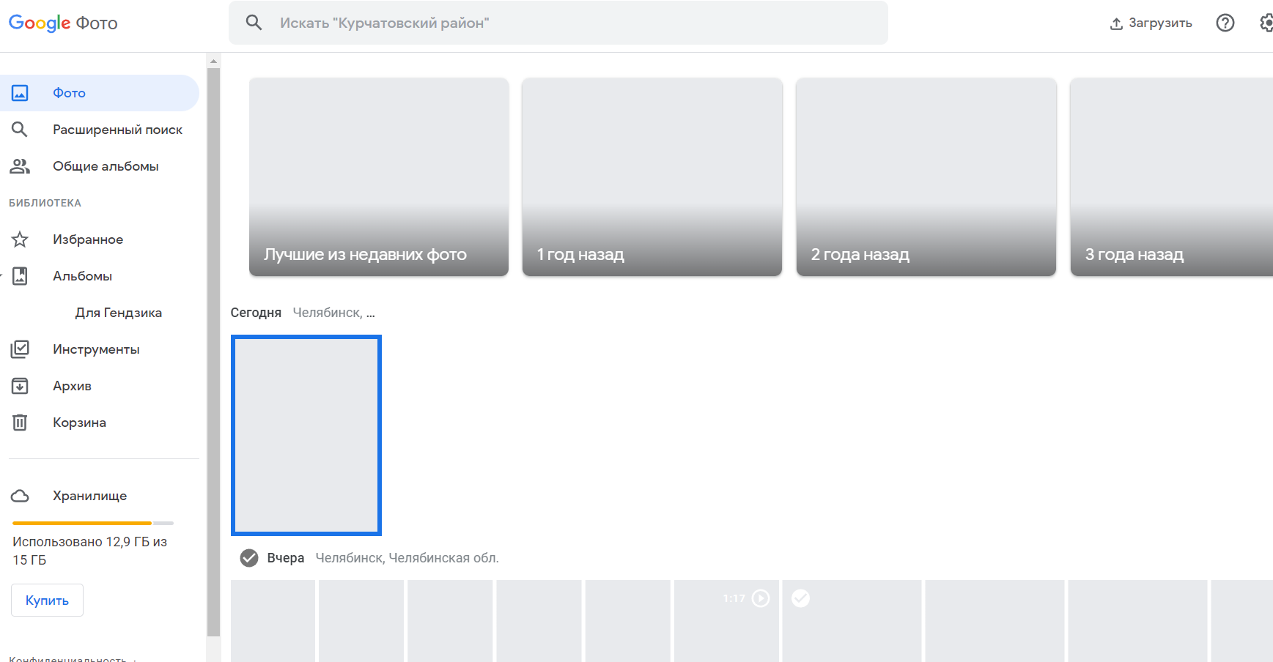Viewport: 1273px width, 662px height.
Task: Click the storage usage progress bar
Action: point(93,523)
